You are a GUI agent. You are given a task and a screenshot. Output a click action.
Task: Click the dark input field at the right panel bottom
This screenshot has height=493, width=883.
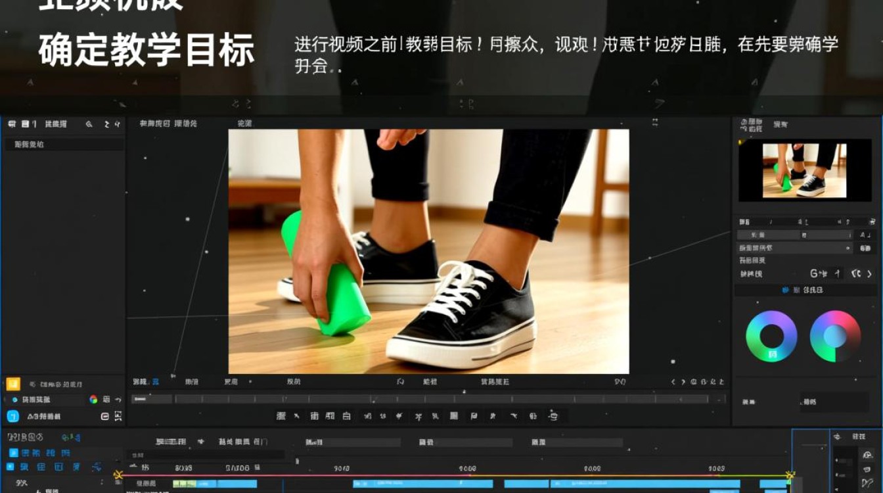(x=834, y=402)
